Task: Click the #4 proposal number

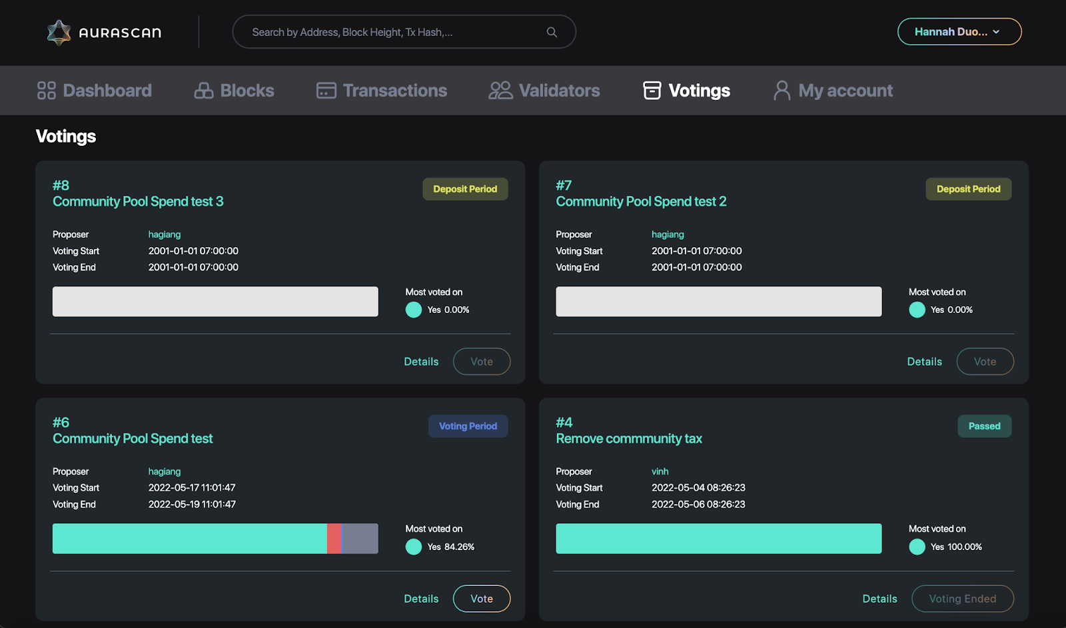Action: 564,422
